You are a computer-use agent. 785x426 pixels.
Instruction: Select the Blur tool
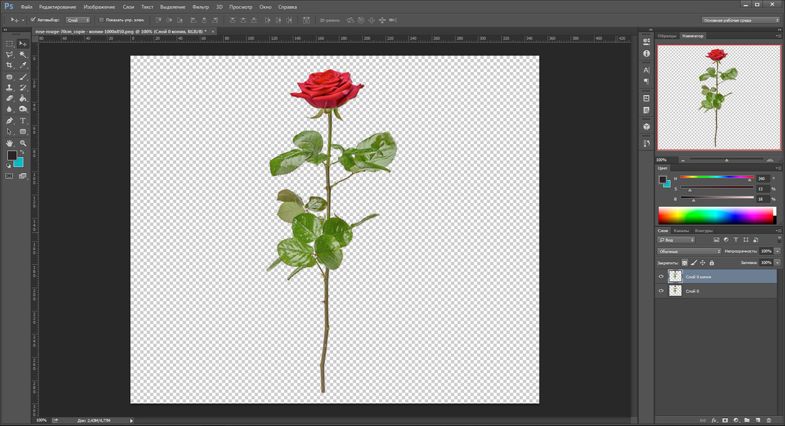(9, 109)
